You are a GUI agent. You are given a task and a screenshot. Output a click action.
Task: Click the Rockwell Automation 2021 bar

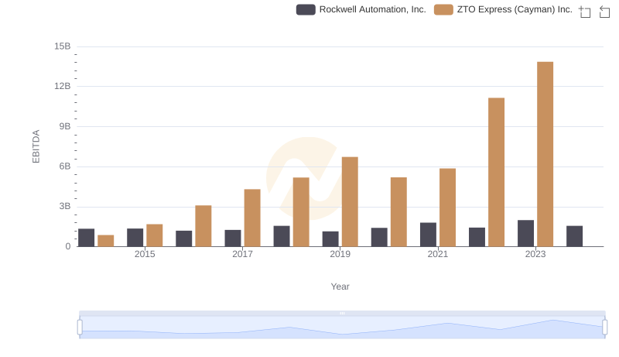[x=428, y=235]
